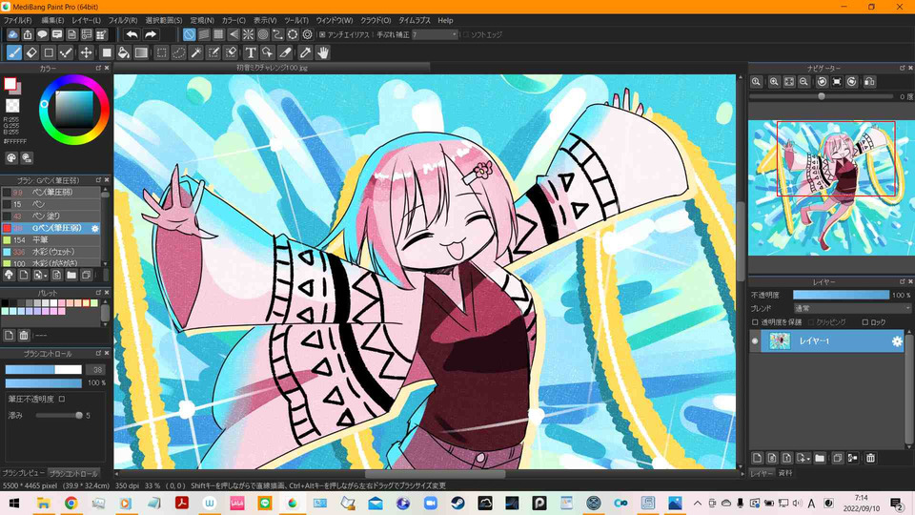915x515 pixels.
Task: Enable 透明度を保護 checkbox
Action: point(755,322)
